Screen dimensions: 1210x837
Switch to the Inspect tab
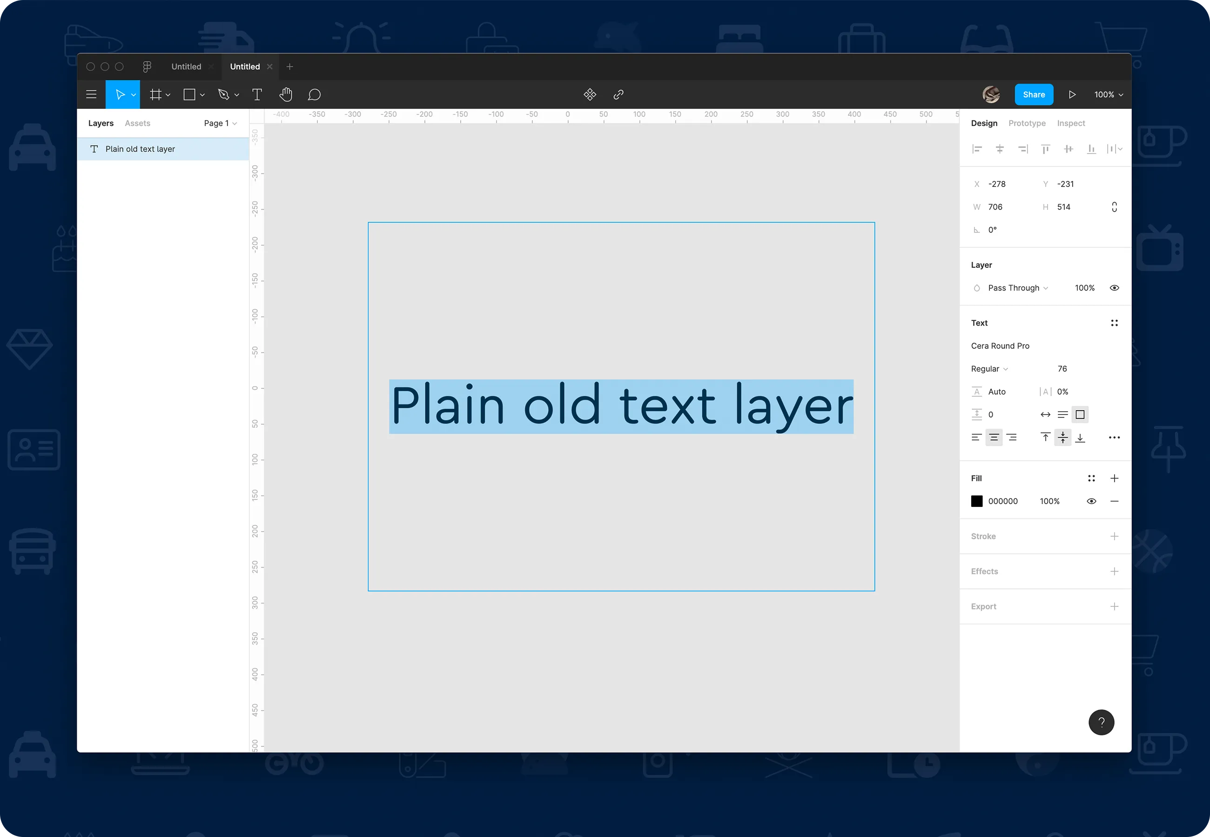pyautogui.click(x=1070, y=123)
